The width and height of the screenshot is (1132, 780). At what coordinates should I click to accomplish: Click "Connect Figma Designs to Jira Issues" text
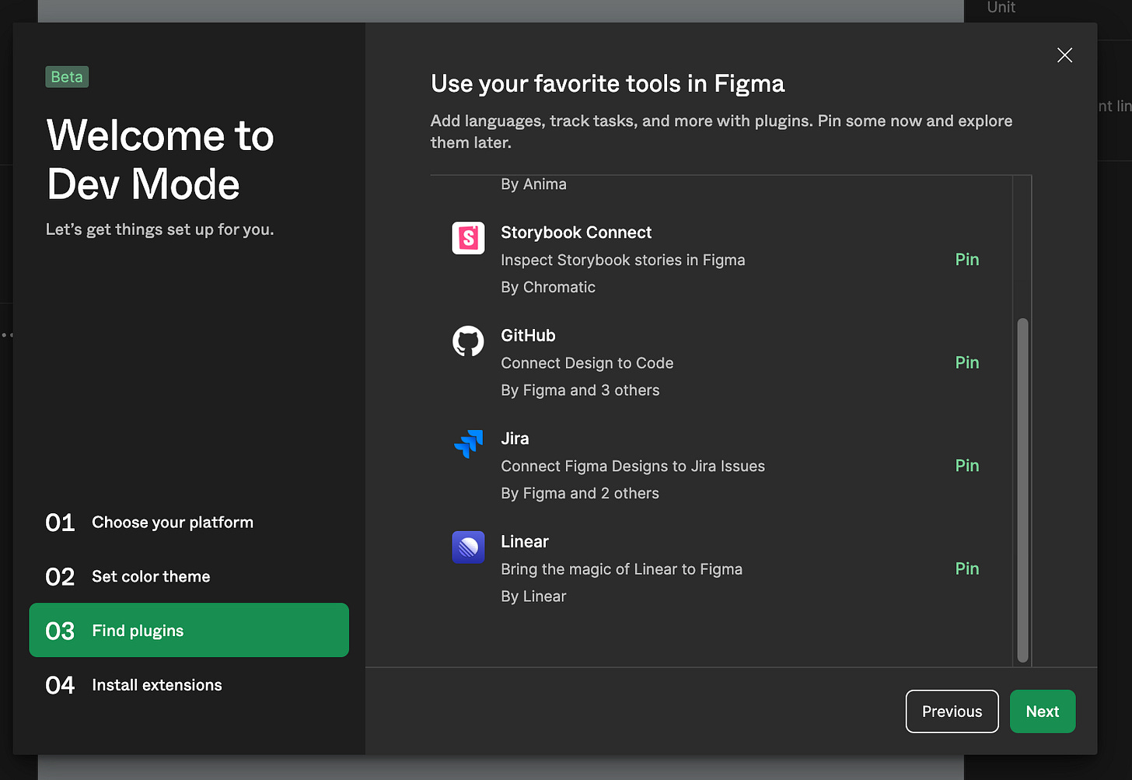[x=633, y=467]
